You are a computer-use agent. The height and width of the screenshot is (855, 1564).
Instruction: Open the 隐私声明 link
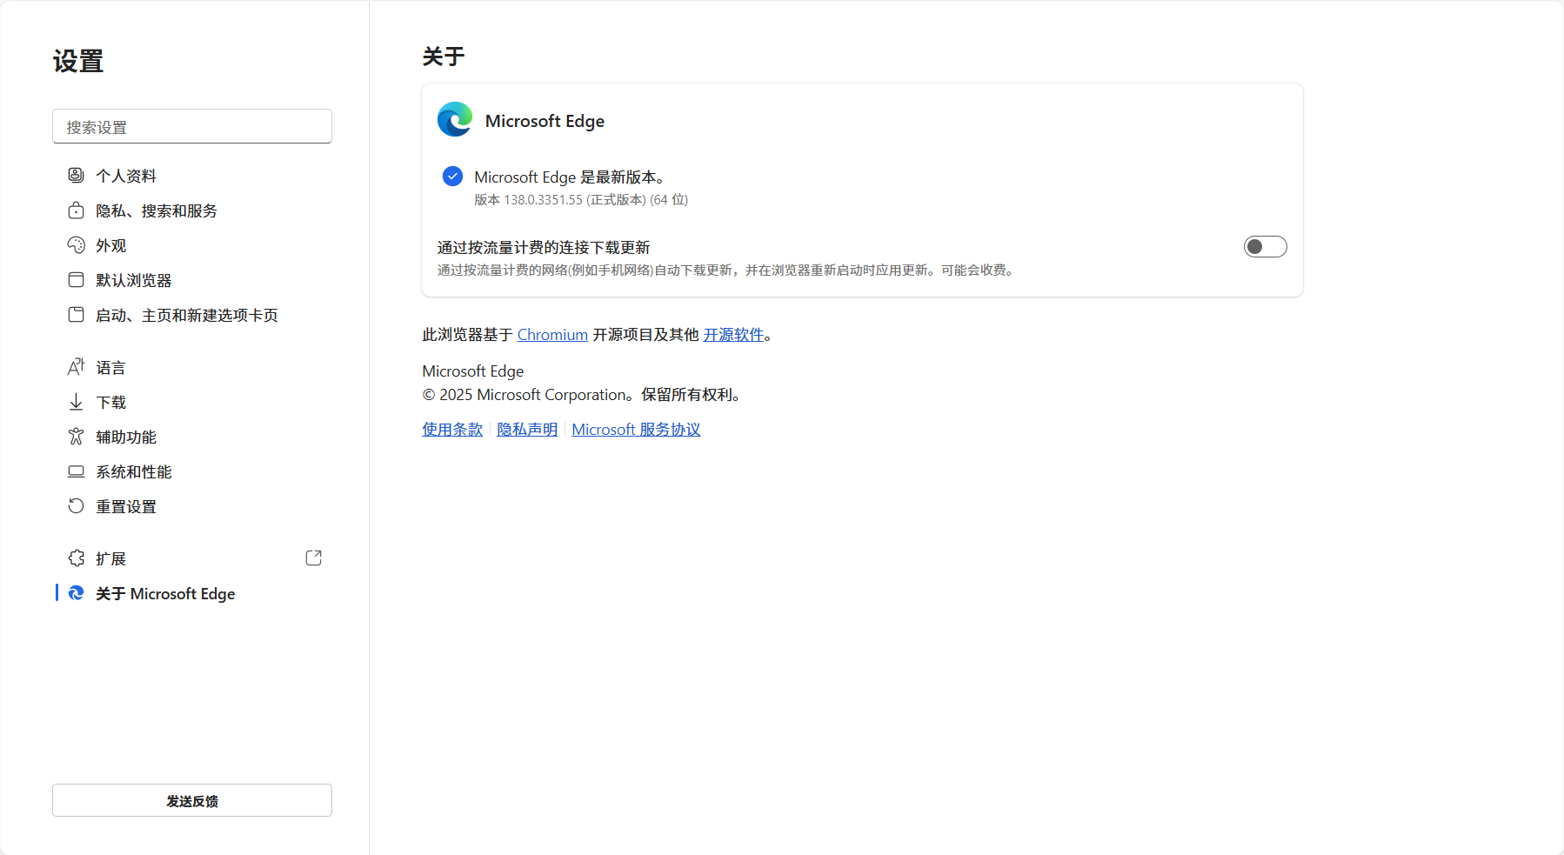(x=527, y=430)
